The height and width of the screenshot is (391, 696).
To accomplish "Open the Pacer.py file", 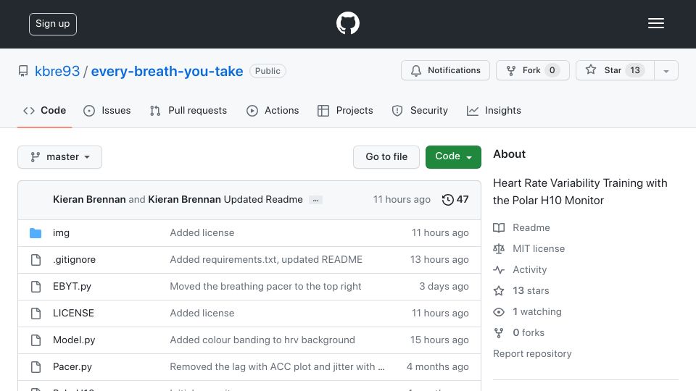I will tap(72, 366).
